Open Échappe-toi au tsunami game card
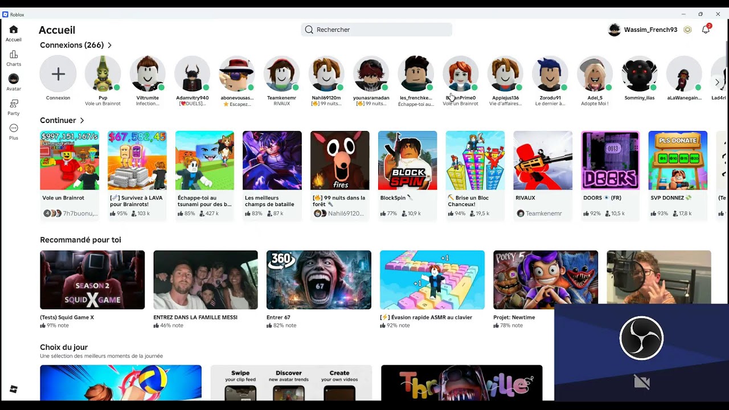Image resolution: width=729 pixels, height=410 pixels. tap(204, 175)
